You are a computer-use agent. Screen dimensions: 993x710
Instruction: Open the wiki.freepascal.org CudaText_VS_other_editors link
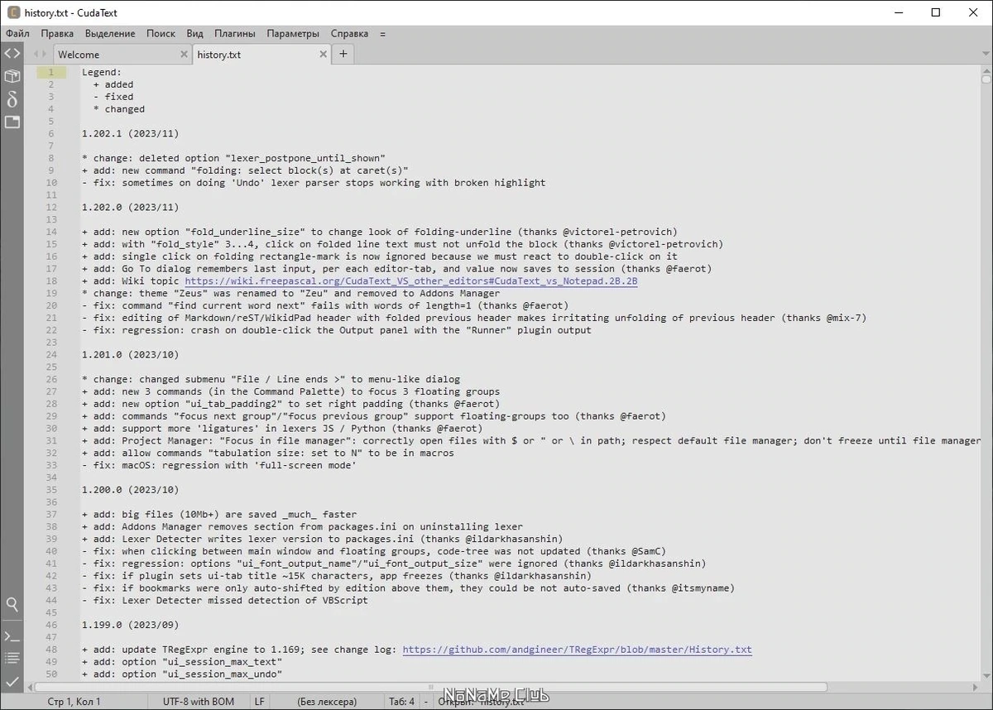click(x=411, y=281)
